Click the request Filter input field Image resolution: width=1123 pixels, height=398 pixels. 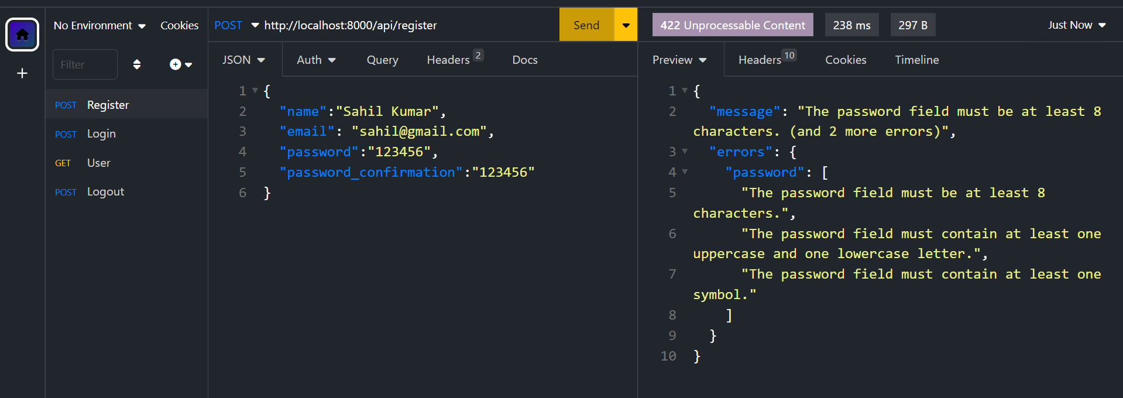(85, 64)
